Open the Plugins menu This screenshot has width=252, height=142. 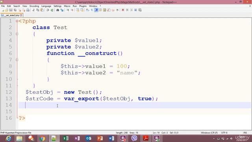83,6
